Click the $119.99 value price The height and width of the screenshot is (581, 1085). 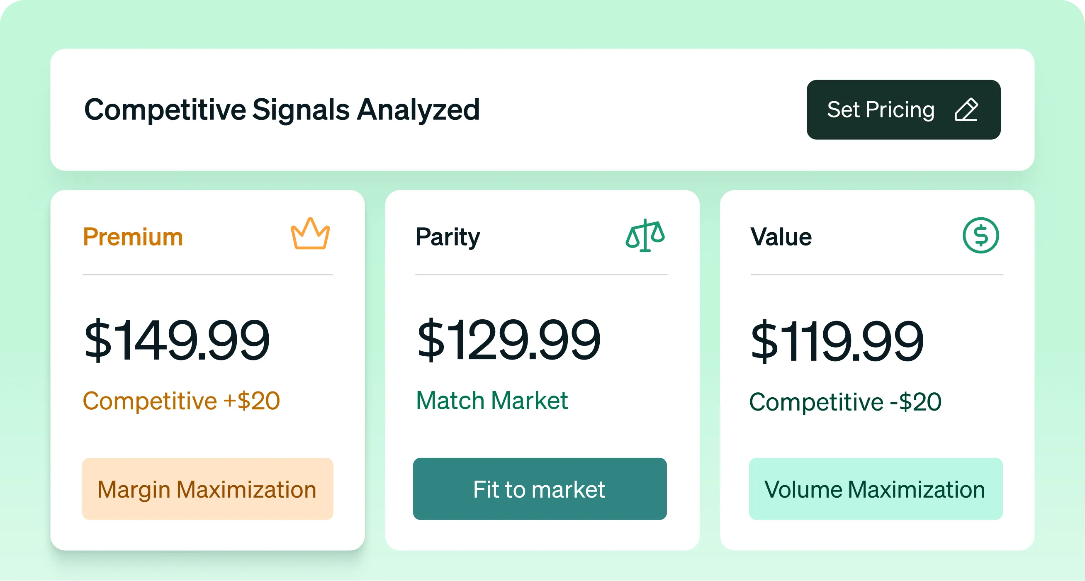point(837,341)
